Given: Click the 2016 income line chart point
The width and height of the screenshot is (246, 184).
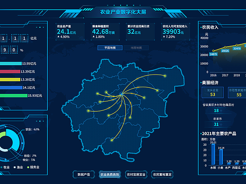Looking at the screenshot, I should 213,50.
